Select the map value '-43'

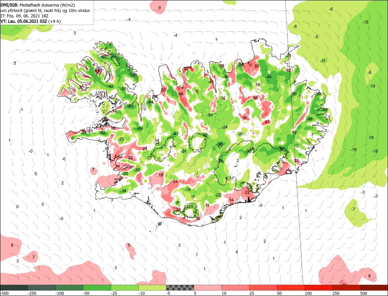pyautogui.click(x=175, y=134)
